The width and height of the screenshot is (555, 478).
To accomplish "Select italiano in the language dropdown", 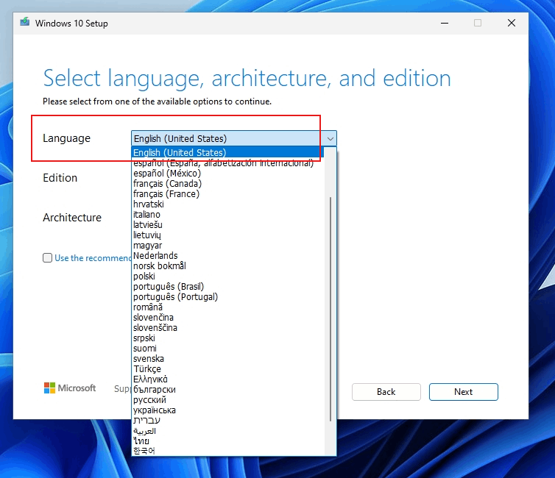I will (x=227, y=214).
